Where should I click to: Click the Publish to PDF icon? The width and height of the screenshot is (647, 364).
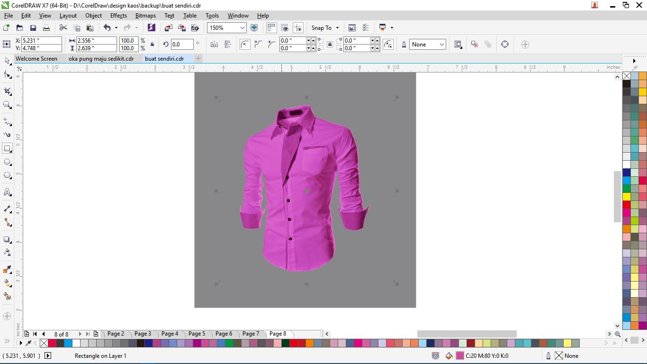pyautogui.click(x=195, y=28)
